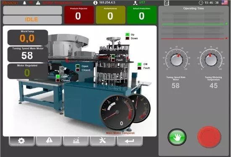
Task: Click the red alarm message in top bar
Action: (x=62, y=3)
